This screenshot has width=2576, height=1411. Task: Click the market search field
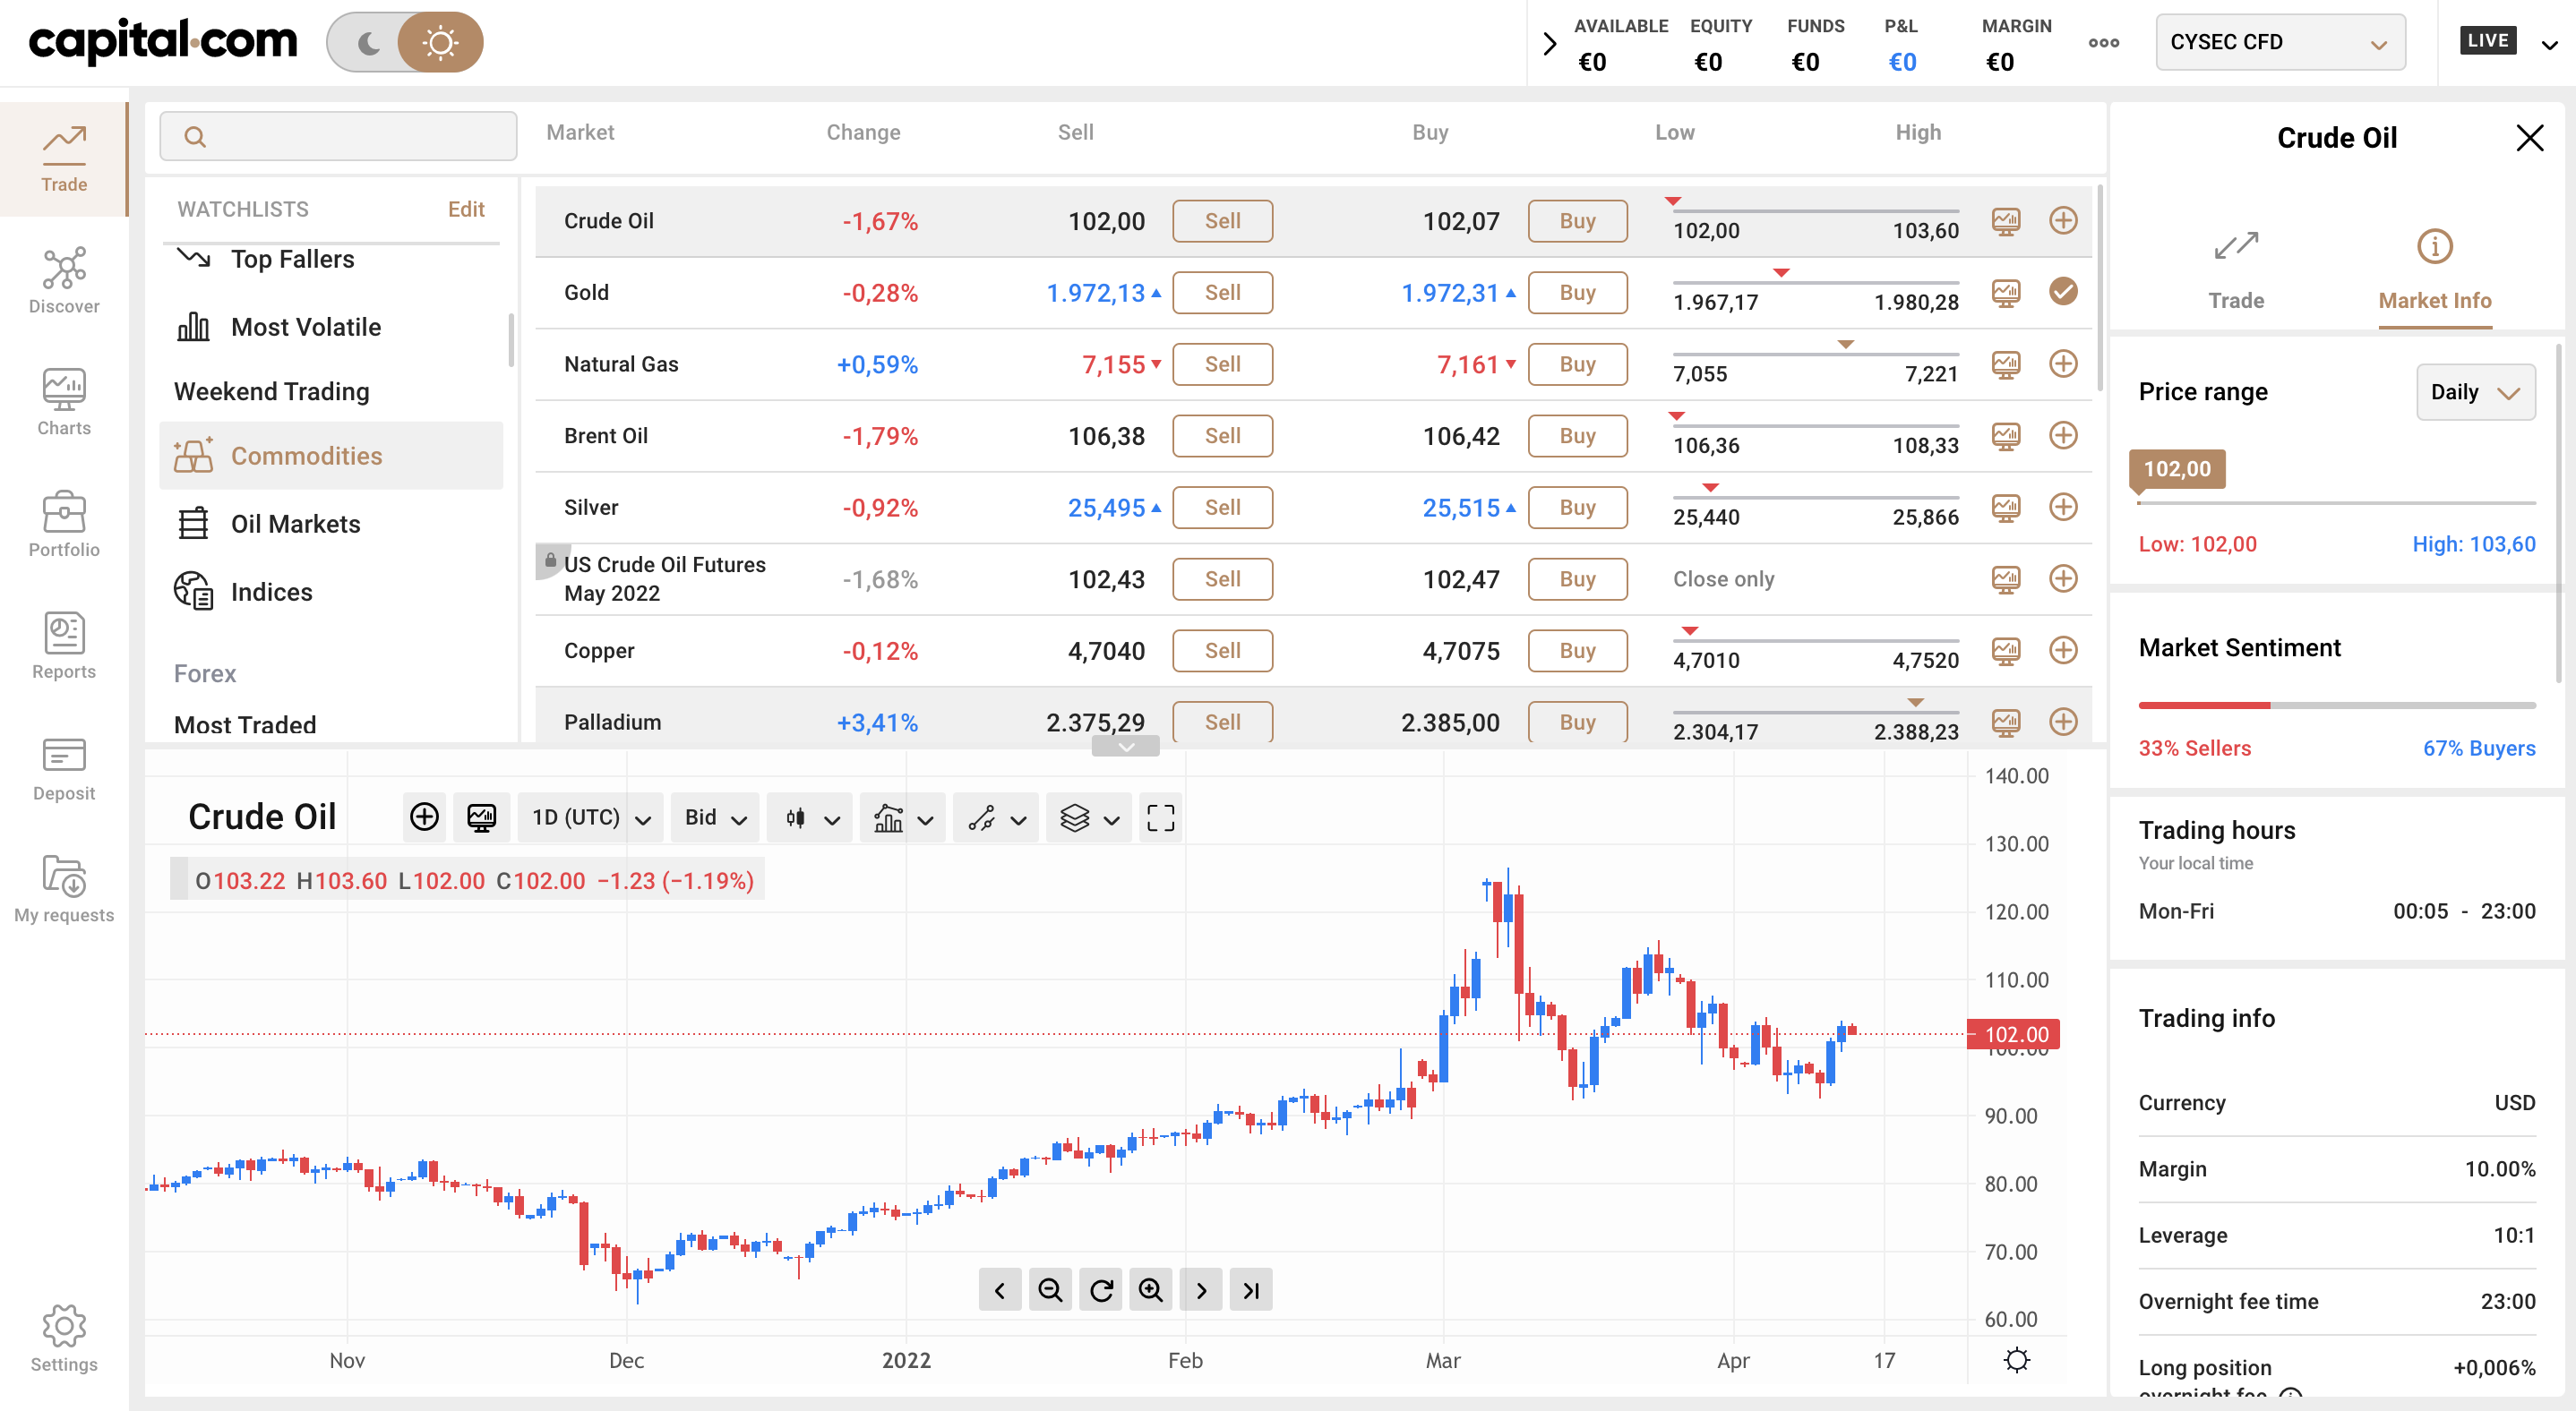338,136
